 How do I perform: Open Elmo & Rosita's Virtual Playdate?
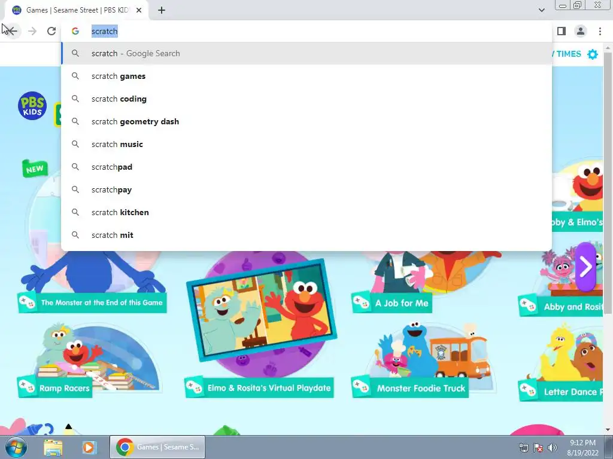(x=259, y=388)
